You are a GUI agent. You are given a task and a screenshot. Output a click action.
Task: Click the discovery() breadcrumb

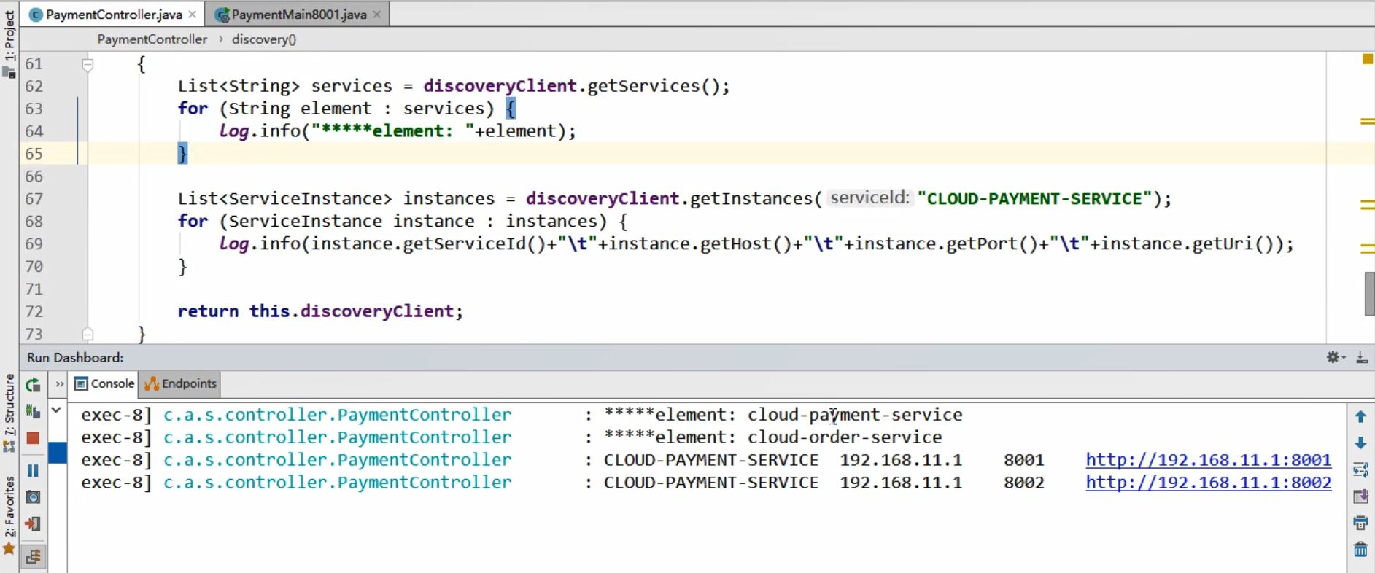tap(264, 39)
